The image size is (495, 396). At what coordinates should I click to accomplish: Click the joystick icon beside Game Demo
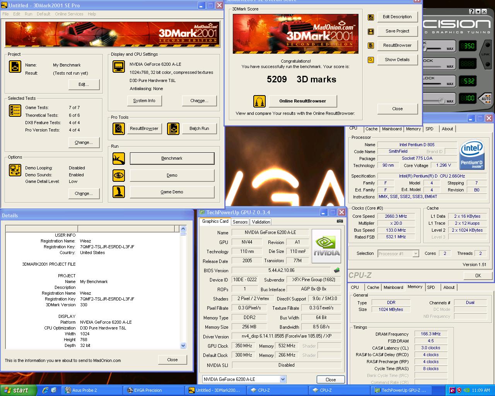click(119, 192)
